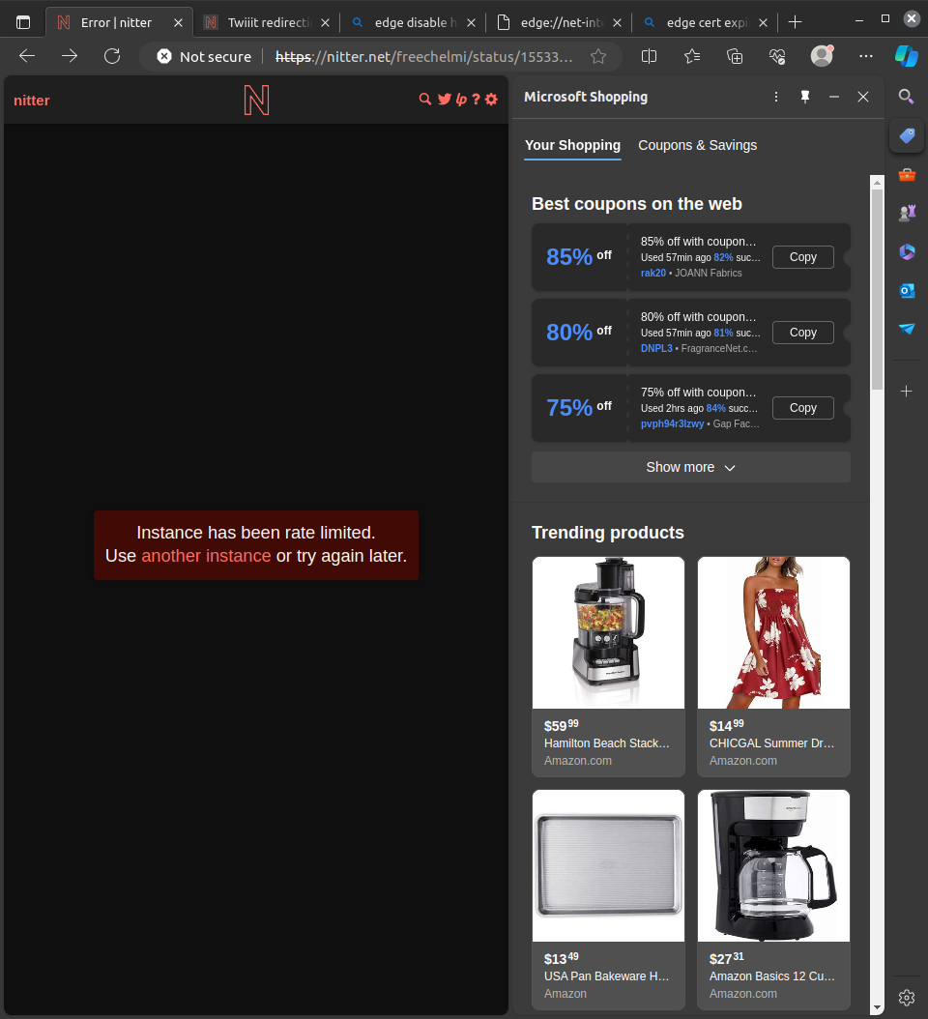Open this page on Twitter via bird icon
Viewport: 928px width, 1019px height.
445,99
